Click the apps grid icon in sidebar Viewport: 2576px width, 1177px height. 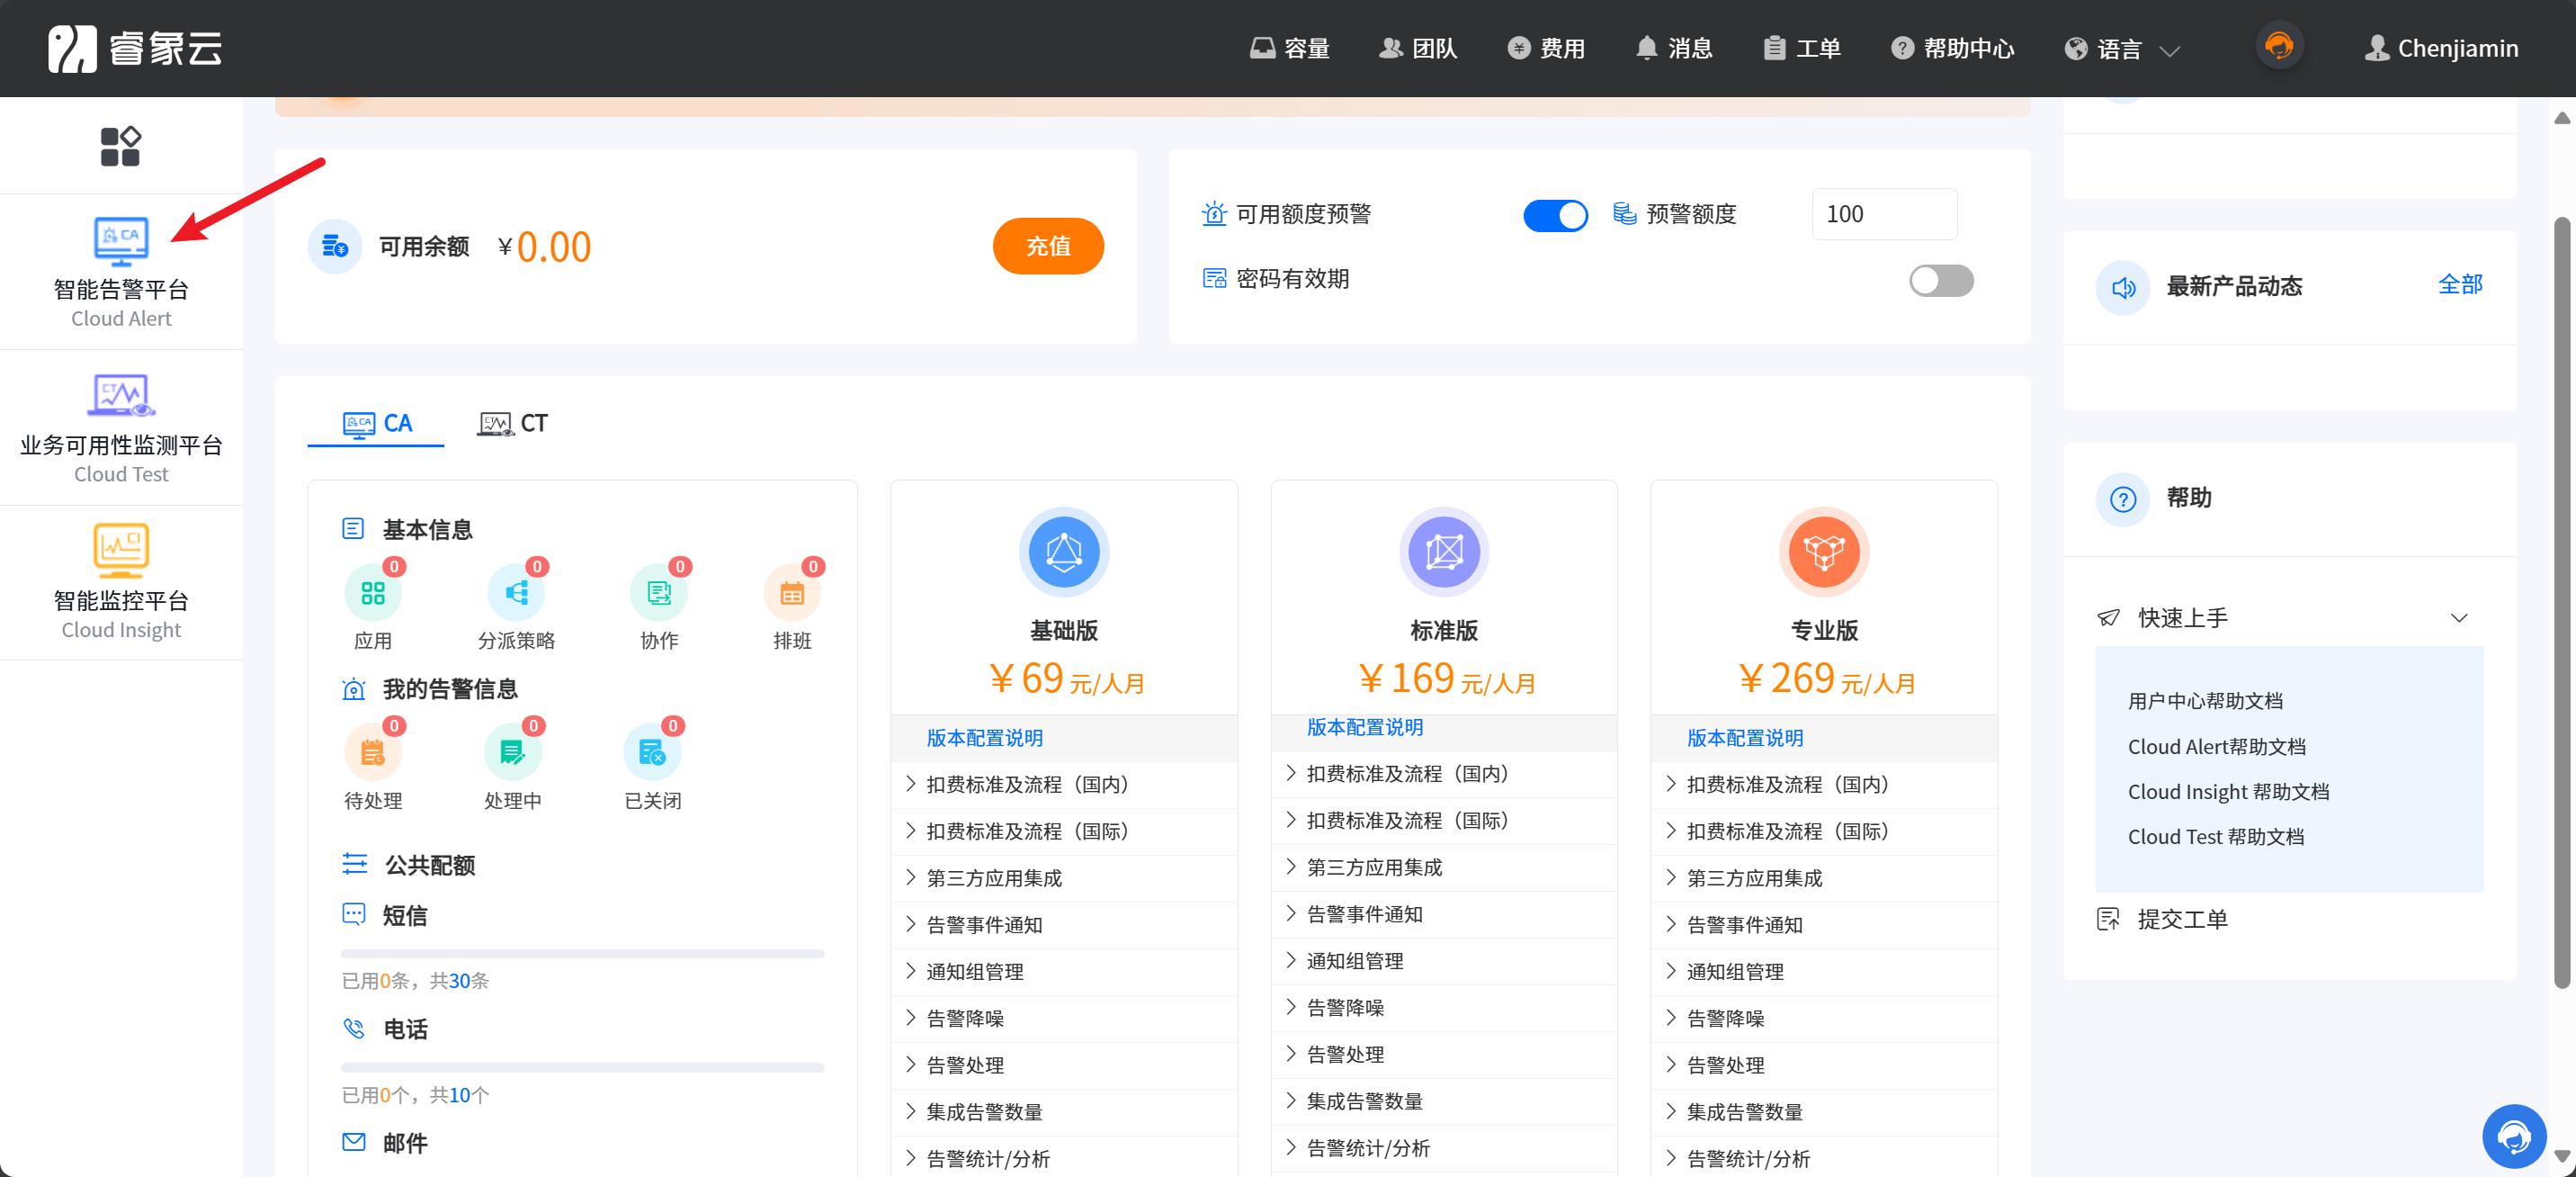(x=120, y=146)
